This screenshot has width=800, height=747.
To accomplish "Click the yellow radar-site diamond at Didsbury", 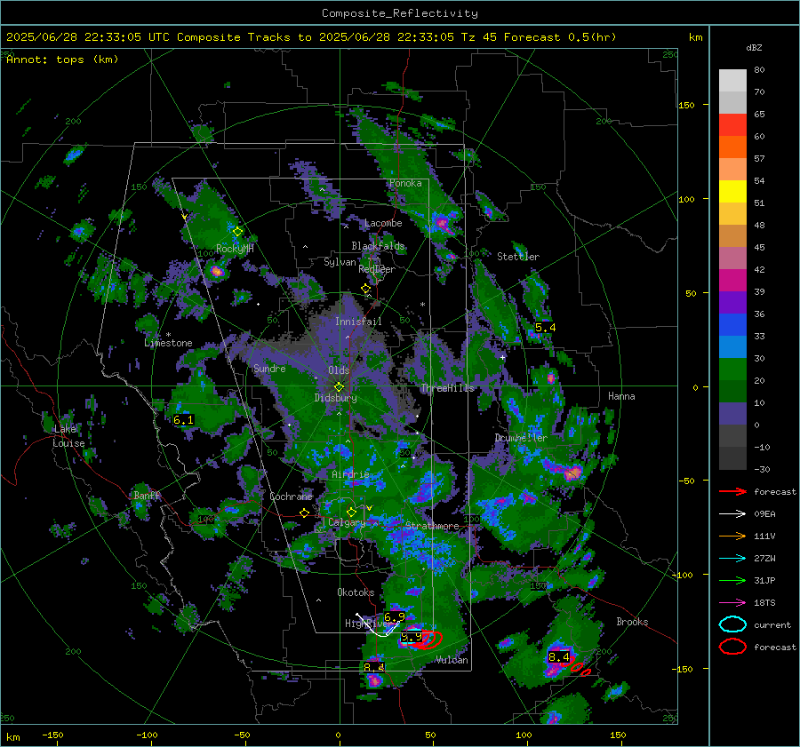I will (x=339, y=387).
